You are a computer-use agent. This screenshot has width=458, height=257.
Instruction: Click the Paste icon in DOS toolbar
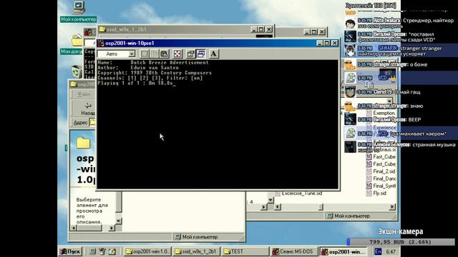click(x=165, y=54)
